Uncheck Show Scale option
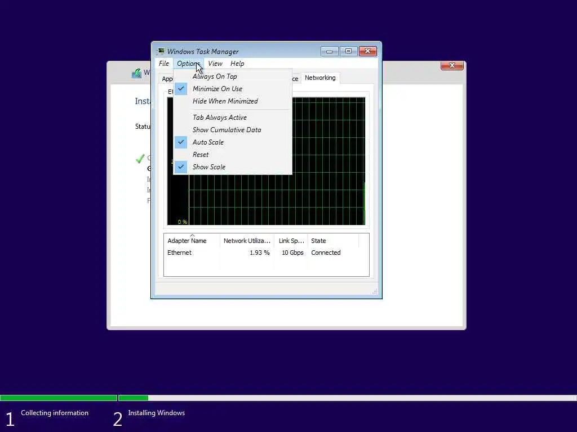 click(233, 166)
